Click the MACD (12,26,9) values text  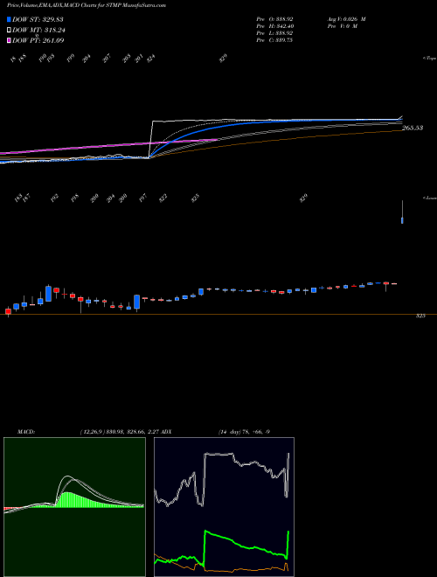(x=119, y=431)
